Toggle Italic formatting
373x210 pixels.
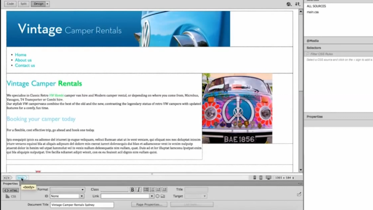[x=138, y=189]
